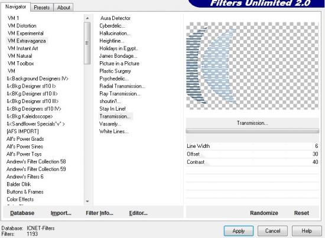Image resolution: width=325 pixels, height=238 pixels.
Task: Click the scroll up arrow in filter list
Action: click(x=87, y=18)
